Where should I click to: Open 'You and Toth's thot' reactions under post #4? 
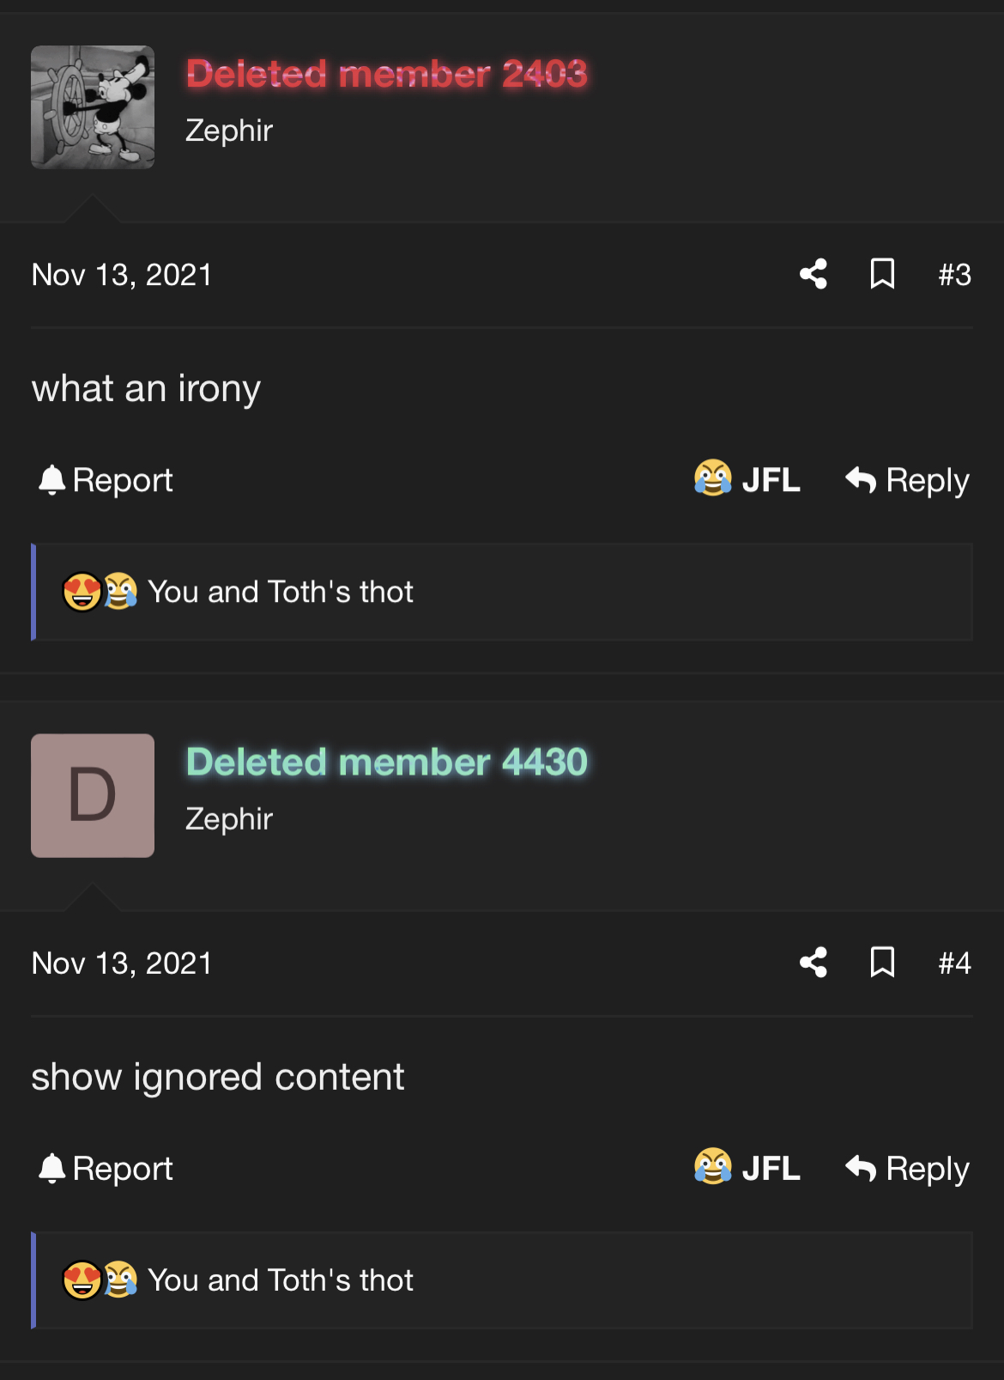[x=280, y=1280]
